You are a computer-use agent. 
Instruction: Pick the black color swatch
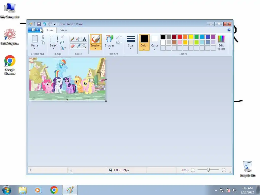pyautogui.click(x=163, y=37)
